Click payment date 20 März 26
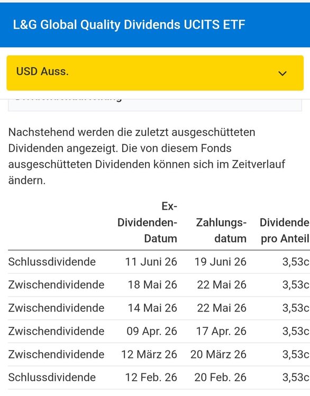This screenshot has height=396, width=310. pos(218,354)
